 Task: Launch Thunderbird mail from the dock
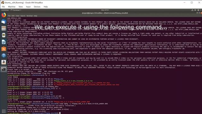coord(3,22)
